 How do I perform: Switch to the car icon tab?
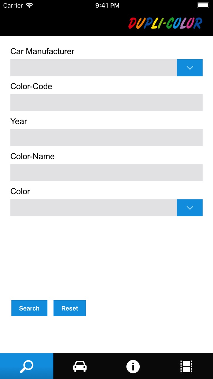click(x=80, y=366)
